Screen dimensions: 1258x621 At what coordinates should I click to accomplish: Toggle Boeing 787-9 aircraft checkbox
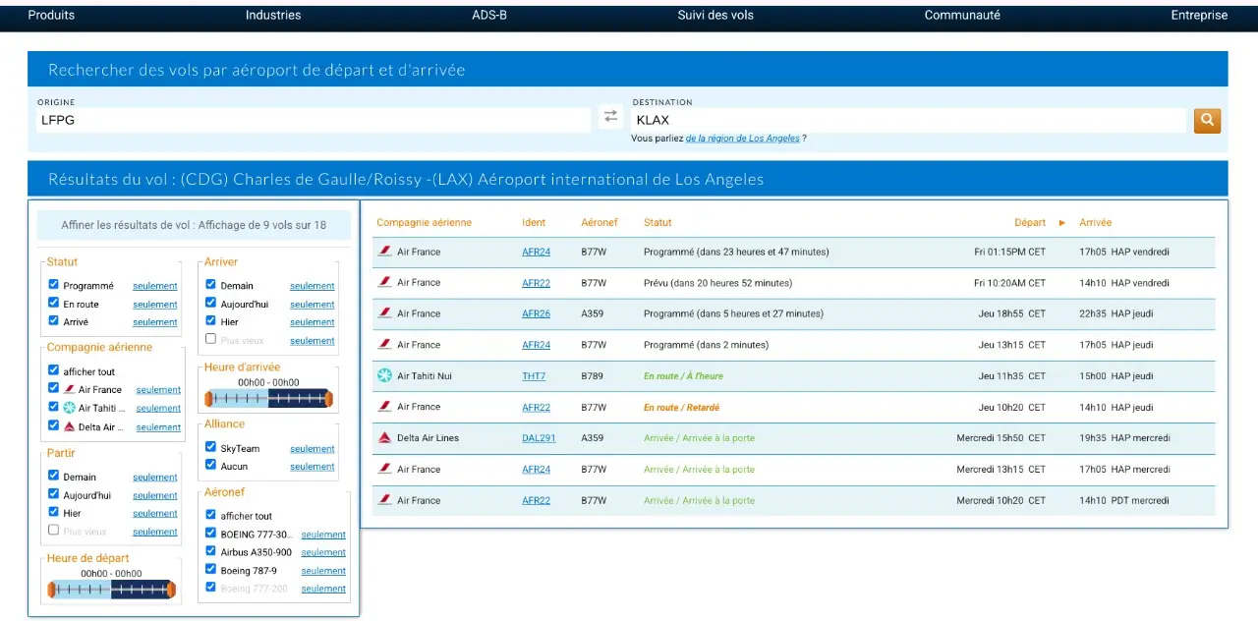[210, 569]
